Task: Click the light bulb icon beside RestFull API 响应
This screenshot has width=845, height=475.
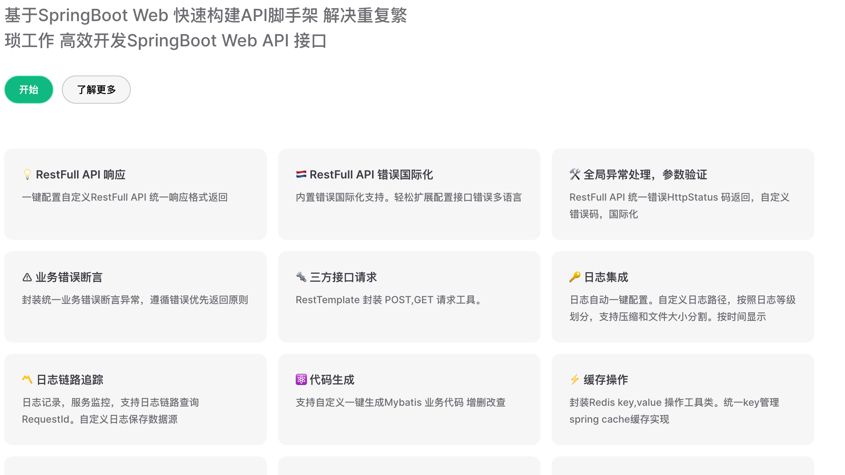Action: tap(27, 174)
